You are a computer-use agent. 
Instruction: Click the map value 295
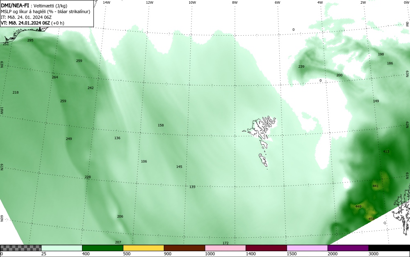pyautogui.click(x=30, y=40)
